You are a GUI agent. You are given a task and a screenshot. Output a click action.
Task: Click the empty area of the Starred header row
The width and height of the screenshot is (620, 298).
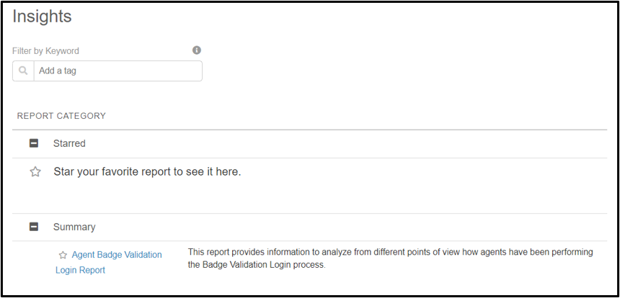coord(346,143)
